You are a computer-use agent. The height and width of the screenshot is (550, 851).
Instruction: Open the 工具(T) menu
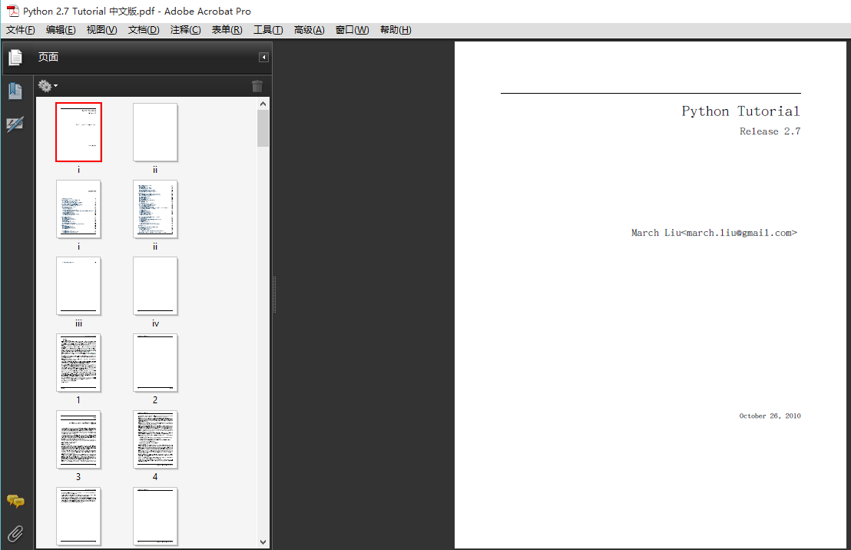(268, 30)
